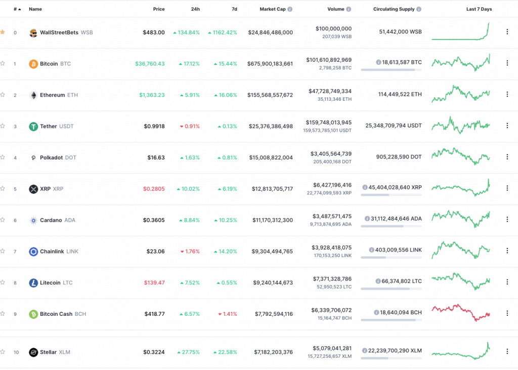Open the three-dot menu for Ethereum row

coord(507,95)
